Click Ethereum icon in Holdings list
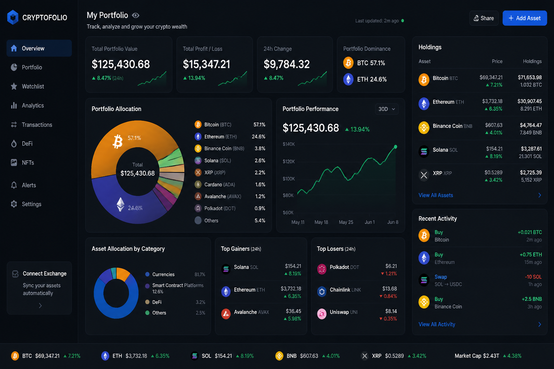 [424, 104]
